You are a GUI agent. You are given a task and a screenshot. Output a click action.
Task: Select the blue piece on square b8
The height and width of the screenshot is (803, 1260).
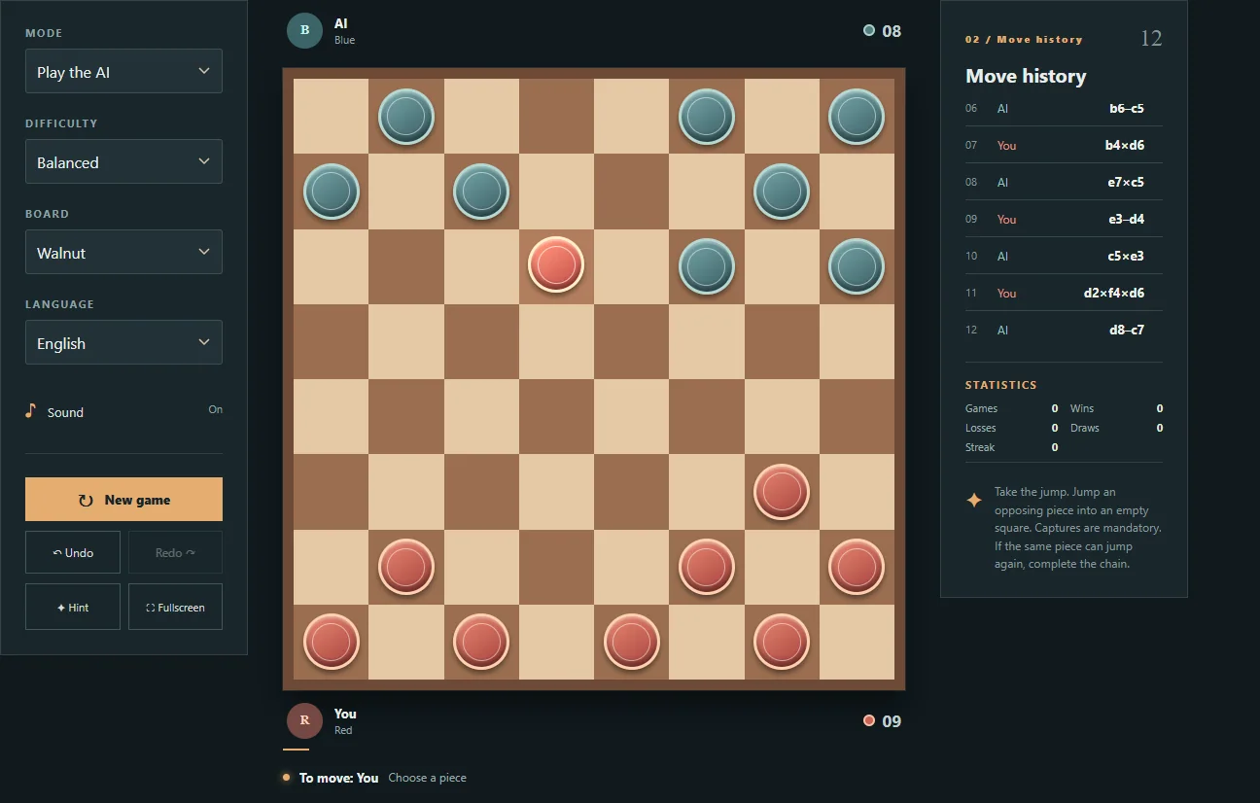pyautogui.click(x=406, y=117)
